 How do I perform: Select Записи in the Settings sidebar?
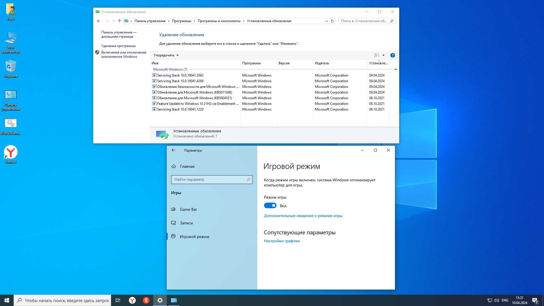186,223
